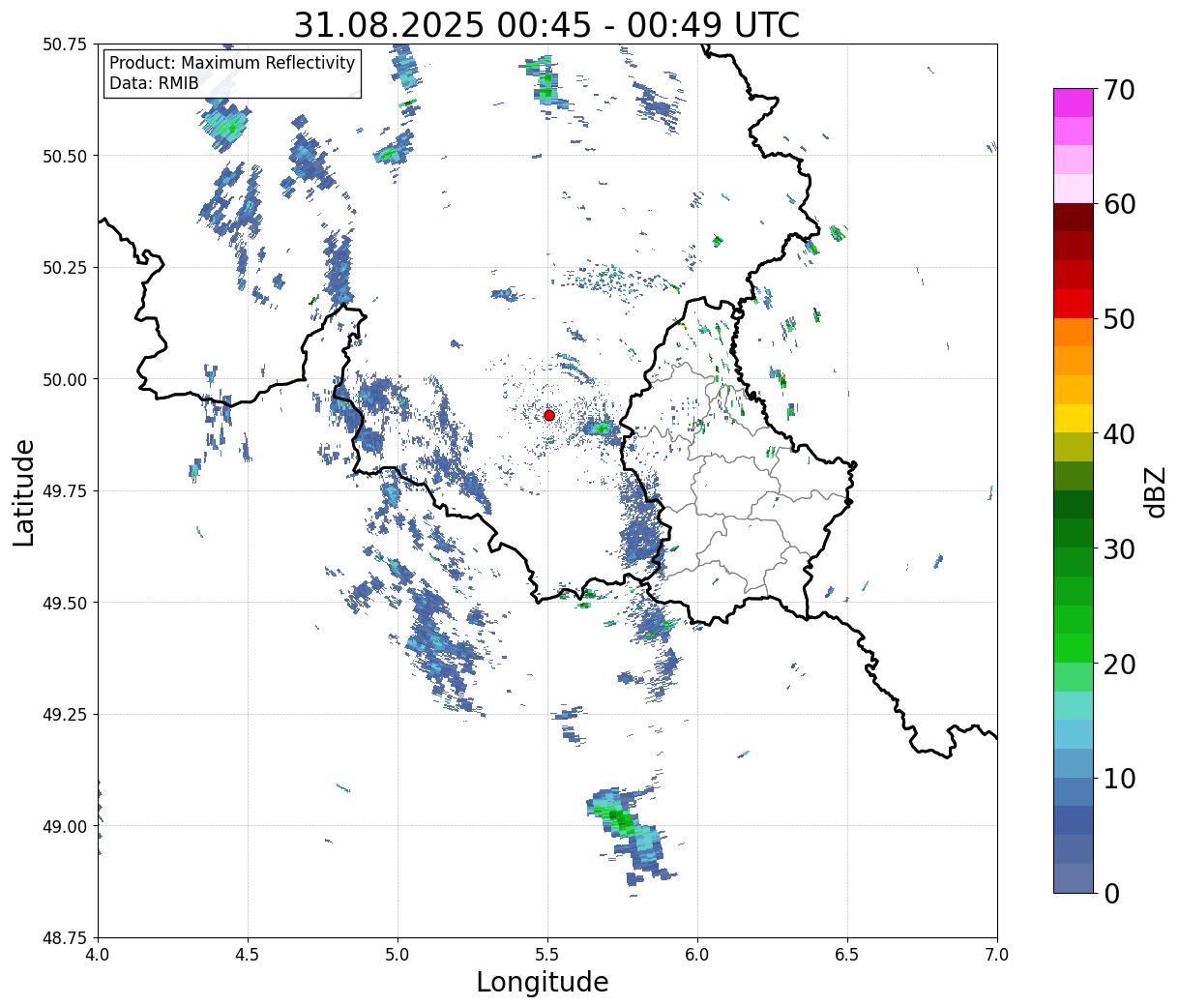The height and width of the screenshot is (1006, 1179).
Task: Click the 'dBZ' colorbar label
Action: pyautogui.click(x=1155, y=490)
